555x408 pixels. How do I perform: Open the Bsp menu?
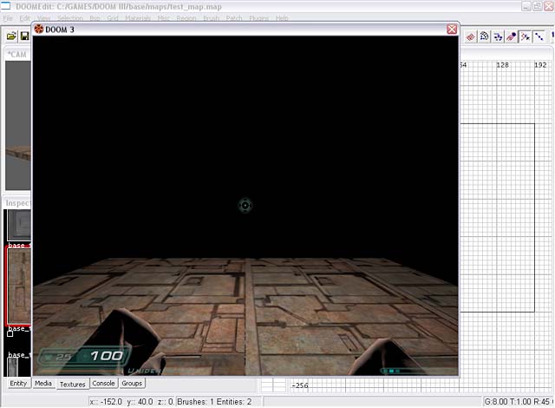[x=95, y=17]
